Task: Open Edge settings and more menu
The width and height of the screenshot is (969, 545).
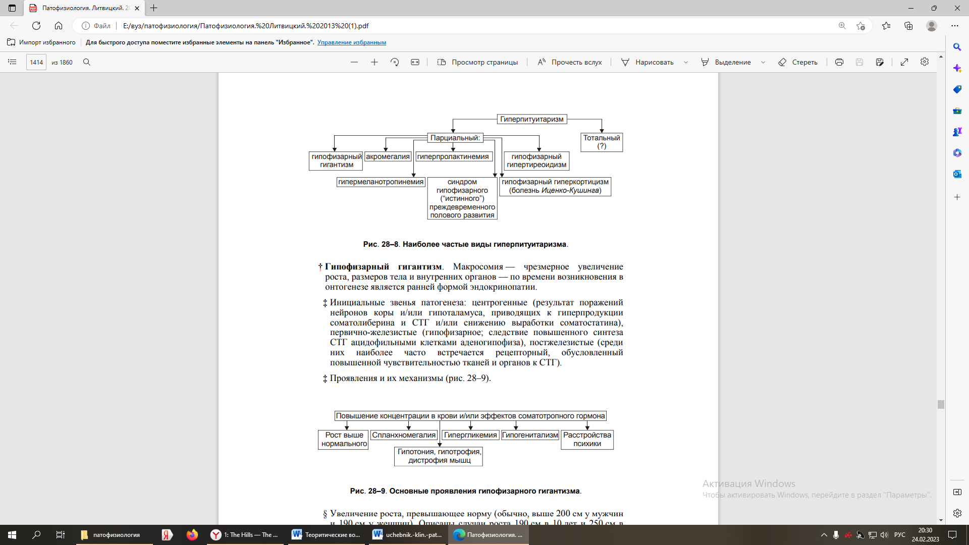Action: click(x=955, y=26)
